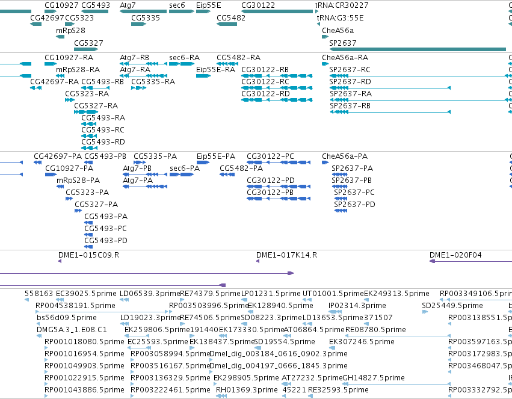Viewport: 512px width, 399px height.
Task: Select protein CG42697-PA
Action: 37,162
